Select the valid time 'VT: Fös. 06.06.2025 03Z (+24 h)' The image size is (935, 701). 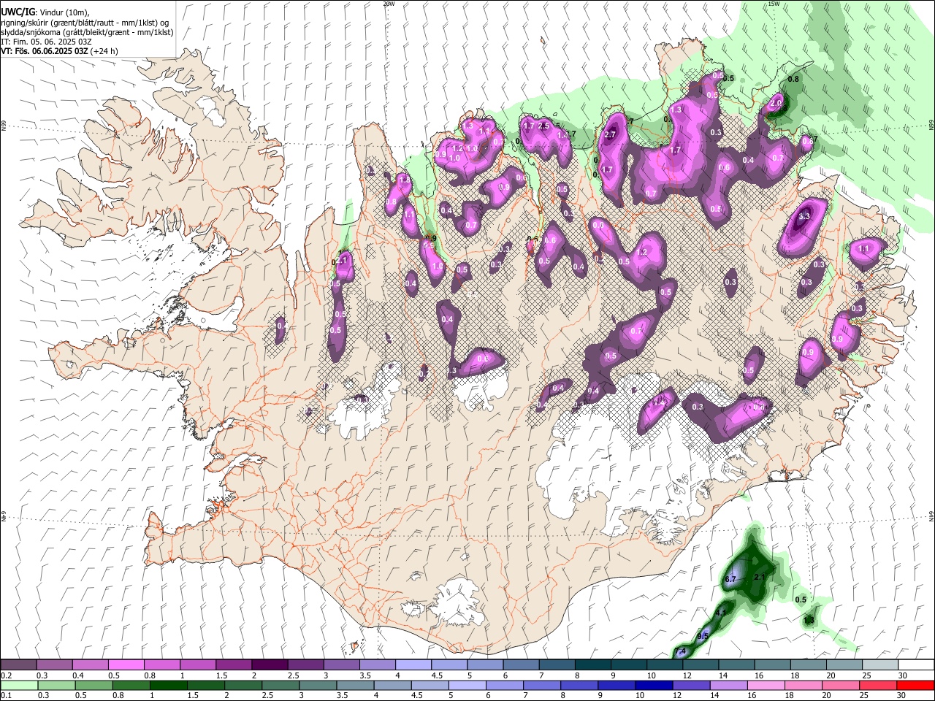(x=59, y=51)
